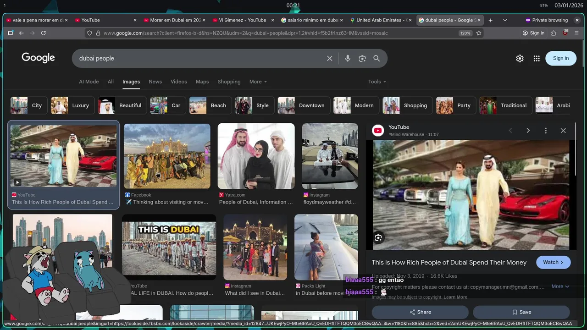List all tabs with the chevron button
This screenshot has height=330, width=587.
click(505, 20)
